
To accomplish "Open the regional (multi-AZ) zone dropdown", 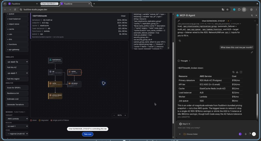I will click(x=17, y=134).
